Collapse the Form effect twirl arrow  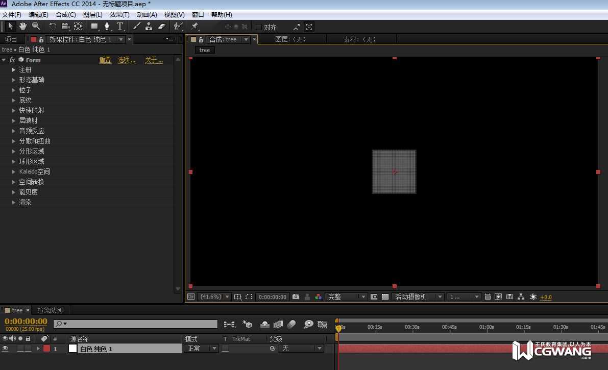[x=4, y=60]
